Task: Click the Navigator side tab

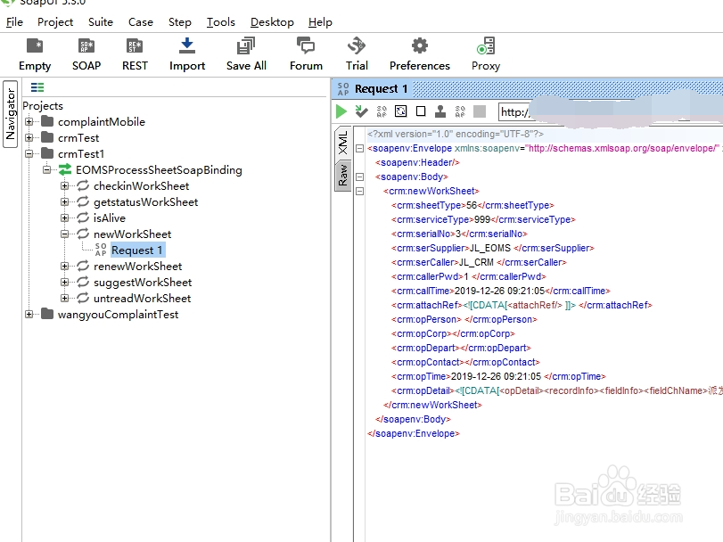Action: point(10,114)
